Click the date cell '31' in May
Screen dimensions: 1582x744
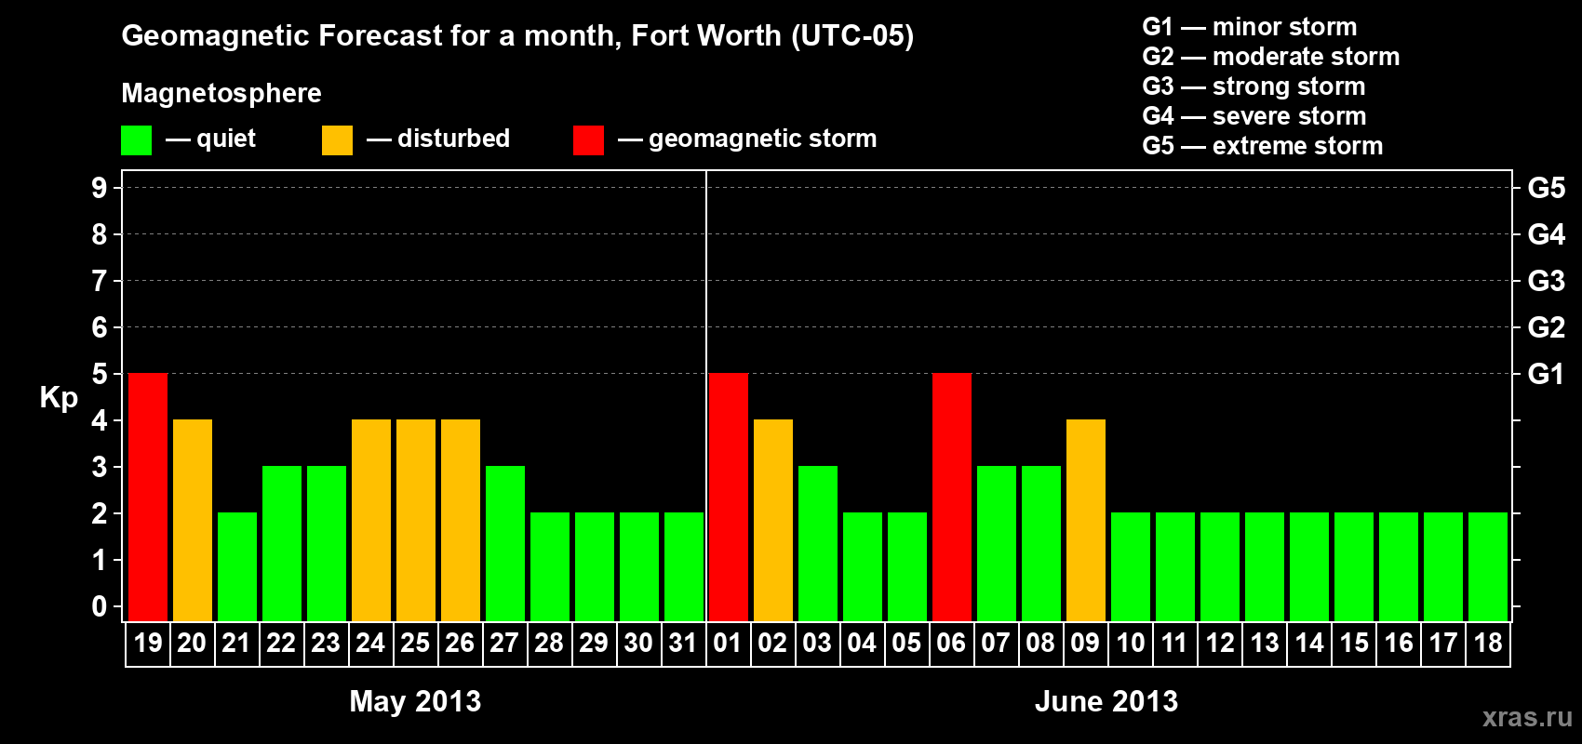(683, 644)
